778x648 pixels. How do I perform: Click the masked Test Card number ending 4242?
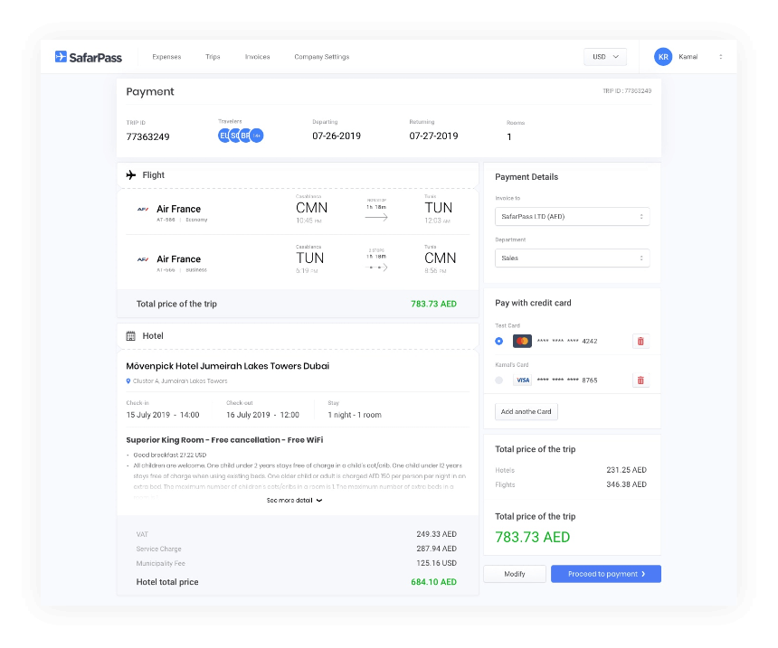point(567,341)
